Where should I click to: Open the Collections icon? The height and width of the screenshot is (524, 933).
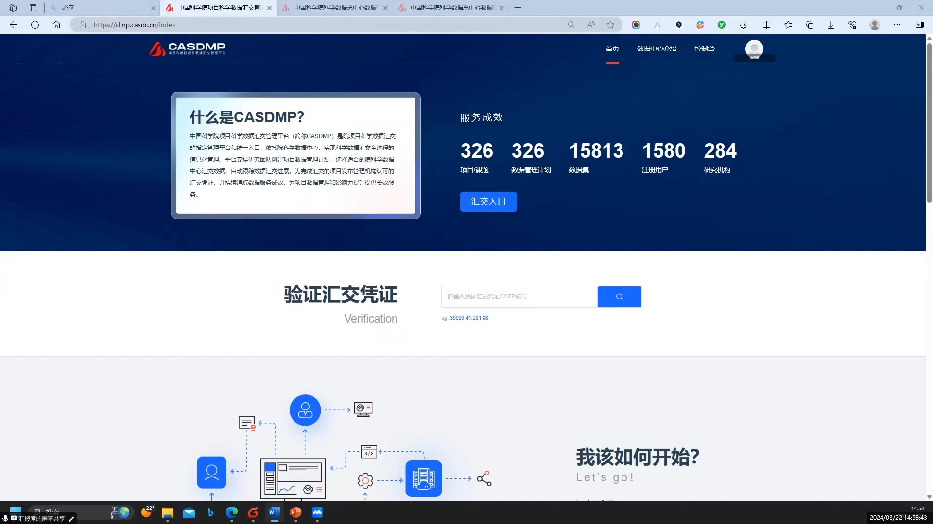pyautogui.click(x=810, y=25)
